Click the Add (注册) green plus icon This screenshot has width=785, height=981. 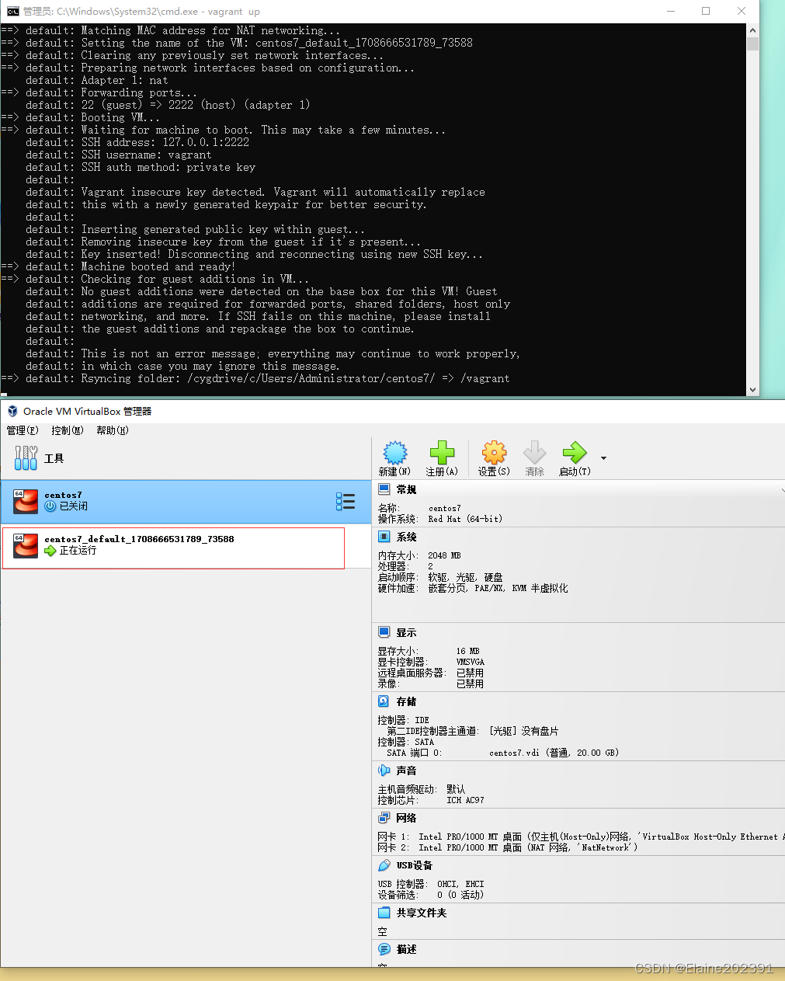442,453
